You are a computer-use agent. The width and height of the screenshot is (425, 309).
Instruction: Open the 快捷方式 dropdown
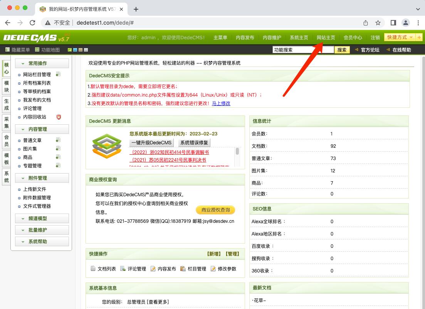(x=400, y=37)
